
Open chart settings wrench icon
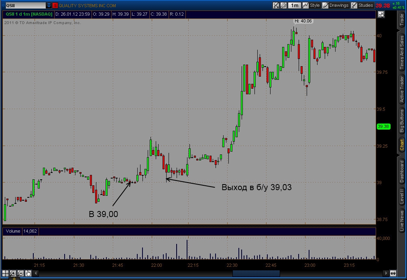coord(283,5)
